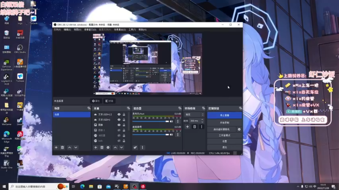Viewport: 339px width, 190px height.
Task: Mute the Mic/Aux speaker icon
Action: [172, 122]
